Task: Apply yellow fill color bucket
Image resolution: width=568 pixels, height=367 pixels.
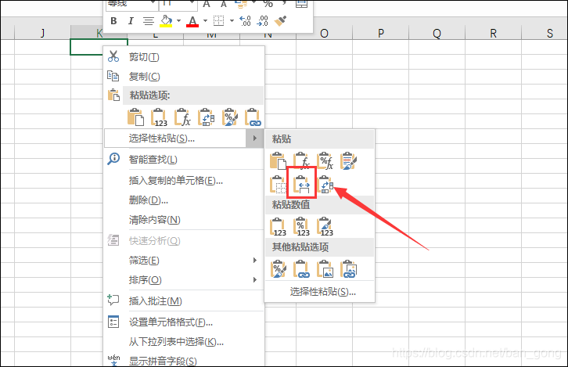Action: coord(167,21)
